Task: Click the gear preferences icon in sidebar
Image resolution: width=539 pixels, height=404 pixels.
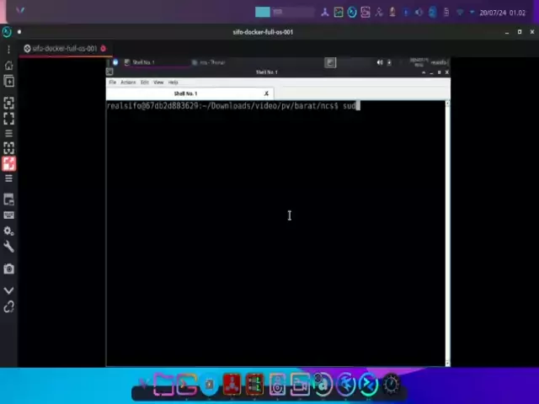Action: tap(8, 231)
